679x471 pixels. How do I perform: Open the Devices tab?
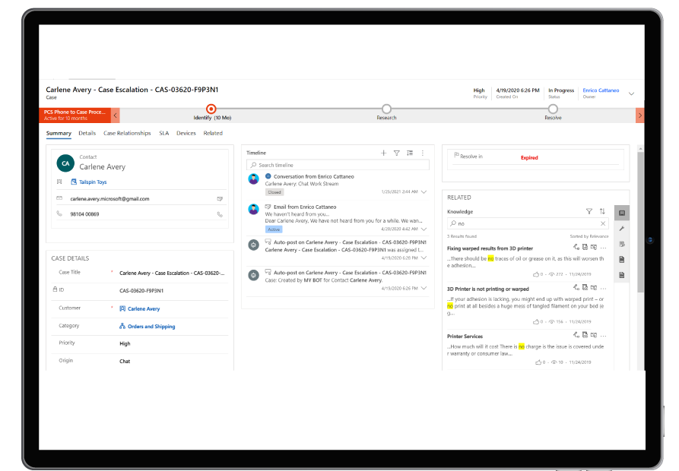(x=186, y=133)
